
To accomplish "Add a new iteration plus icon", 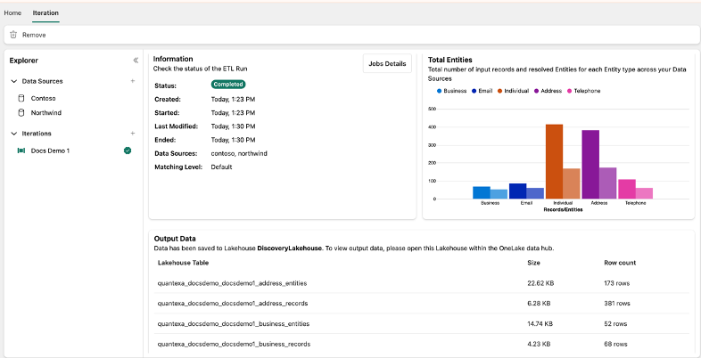I will click(132, 134).
